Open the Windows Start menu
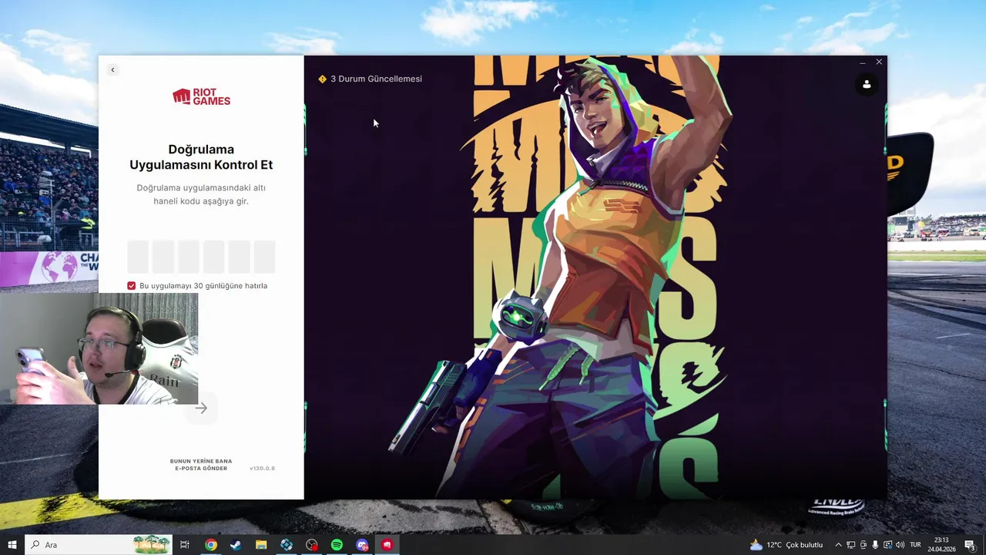The height and width of the screenshot is (555, 986). 12,545
